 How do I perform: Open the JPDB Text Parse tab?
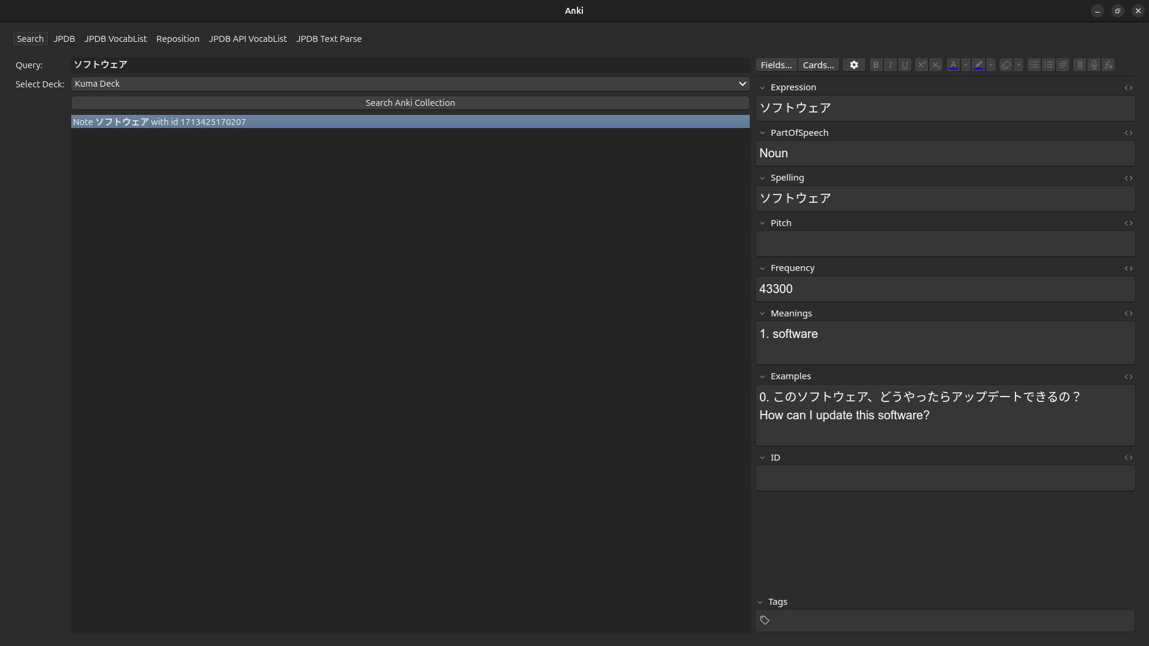click(329, 39)
